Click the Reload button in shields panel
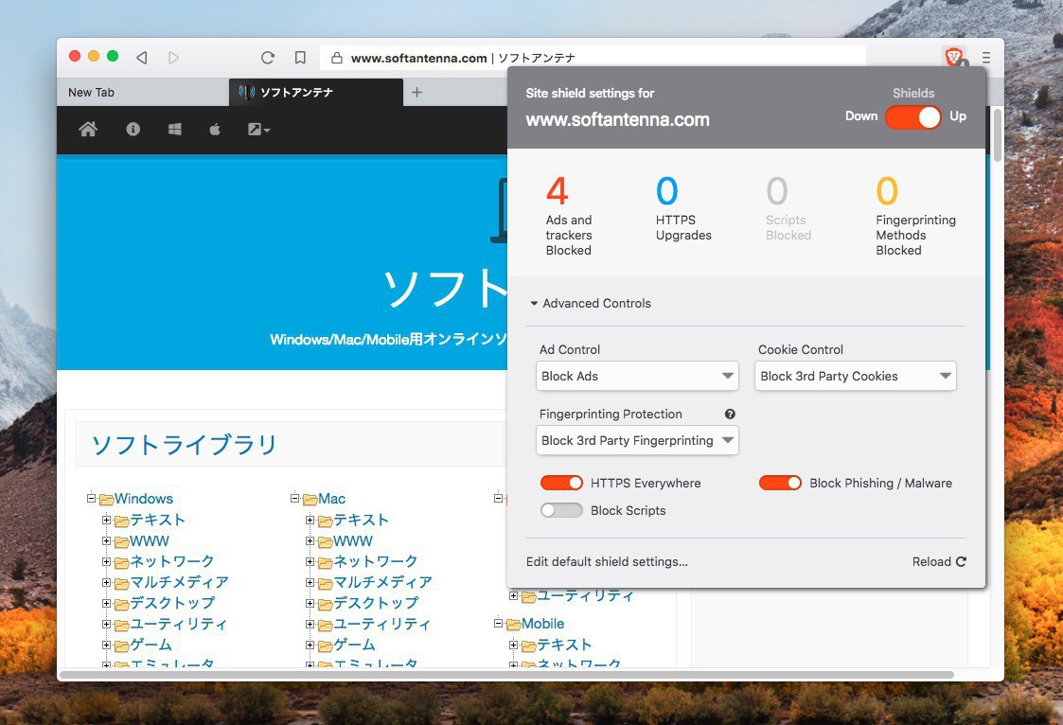 pyautogui.click(x=939, y=561)
